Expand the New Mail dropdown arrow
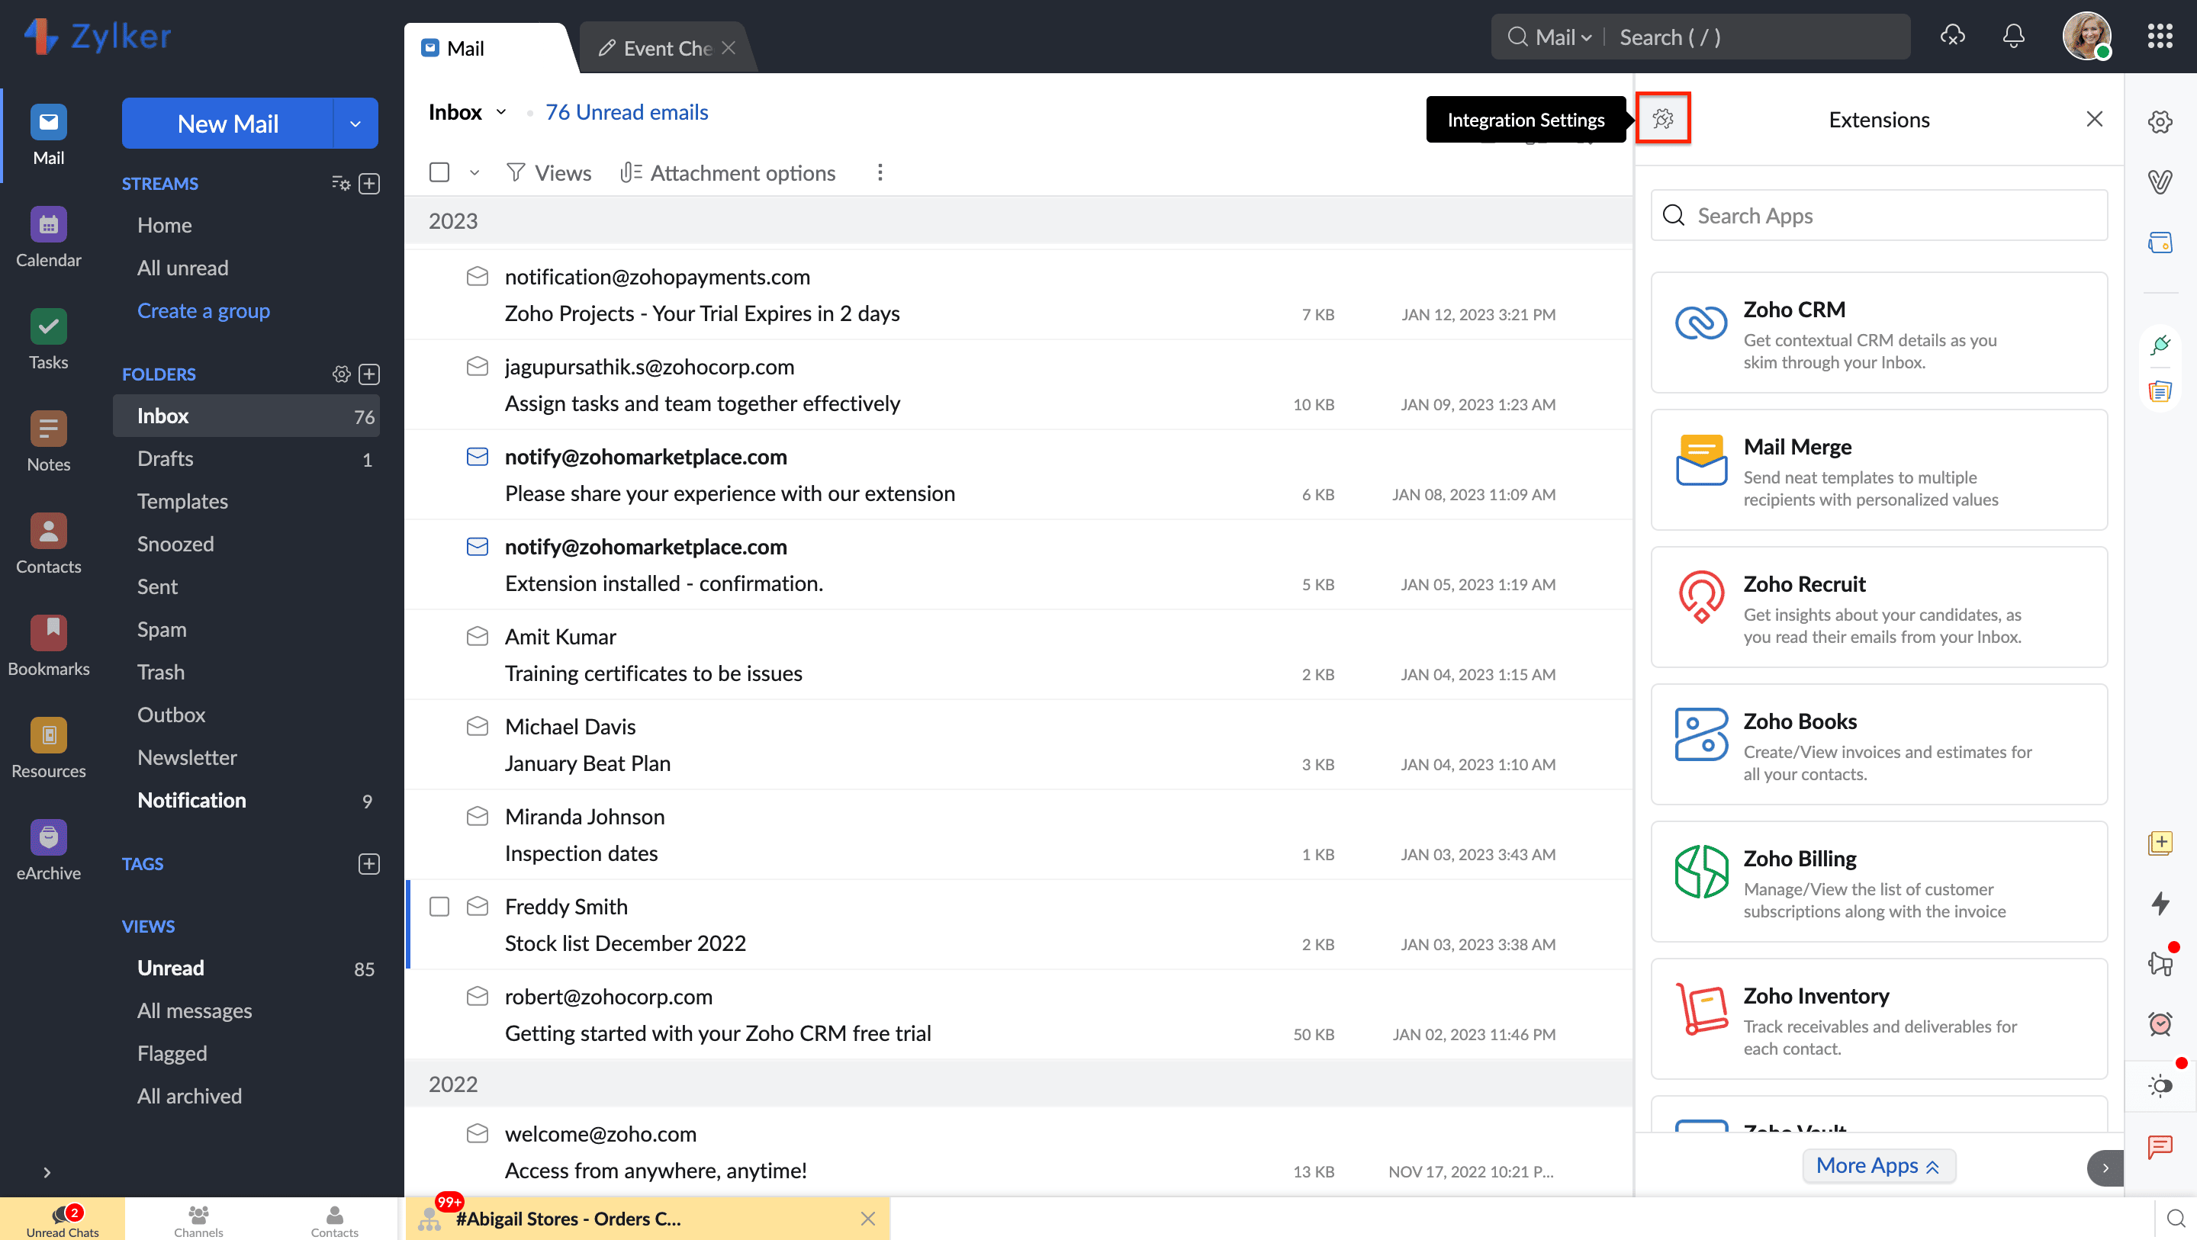The width and height of the screenshot is (2197, 1240). point(355,124)
